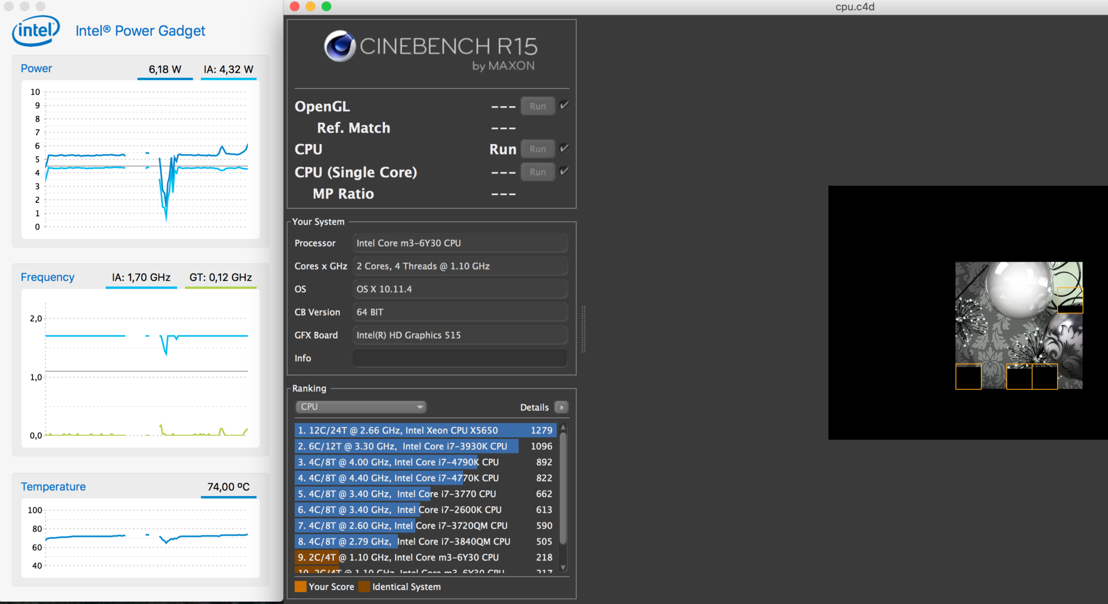
Task: Click the Frequency section heading
Action: coord(47,277)
